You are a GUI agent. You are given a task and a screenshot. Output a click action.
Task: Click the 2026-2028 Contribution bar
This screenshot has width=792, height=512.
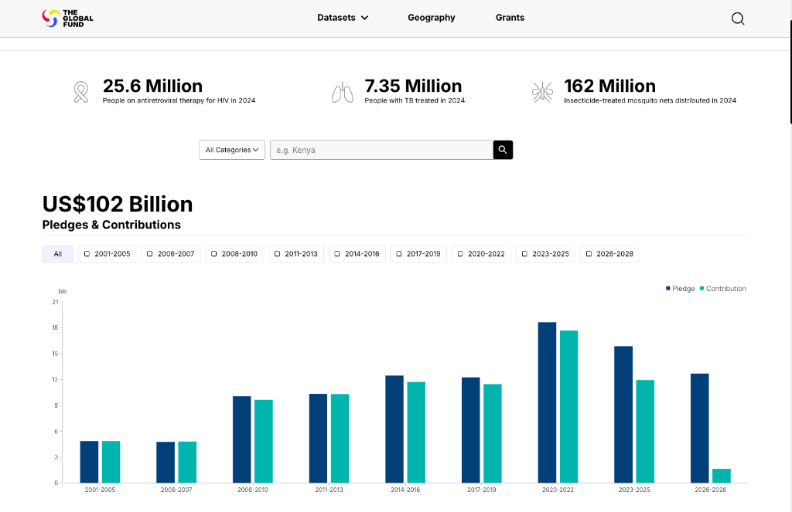722,476
